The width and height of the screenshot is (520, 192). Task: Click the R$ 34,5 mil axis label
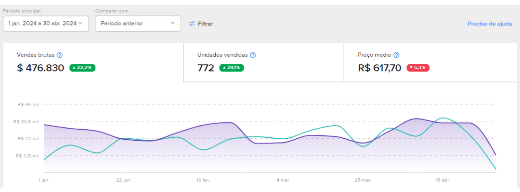tap(26, 121)
